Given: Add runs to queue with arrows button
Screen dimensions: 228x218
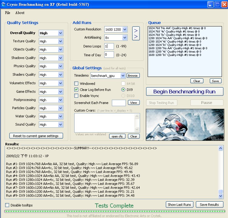Looking at the screenshot, I should point(136,33).
